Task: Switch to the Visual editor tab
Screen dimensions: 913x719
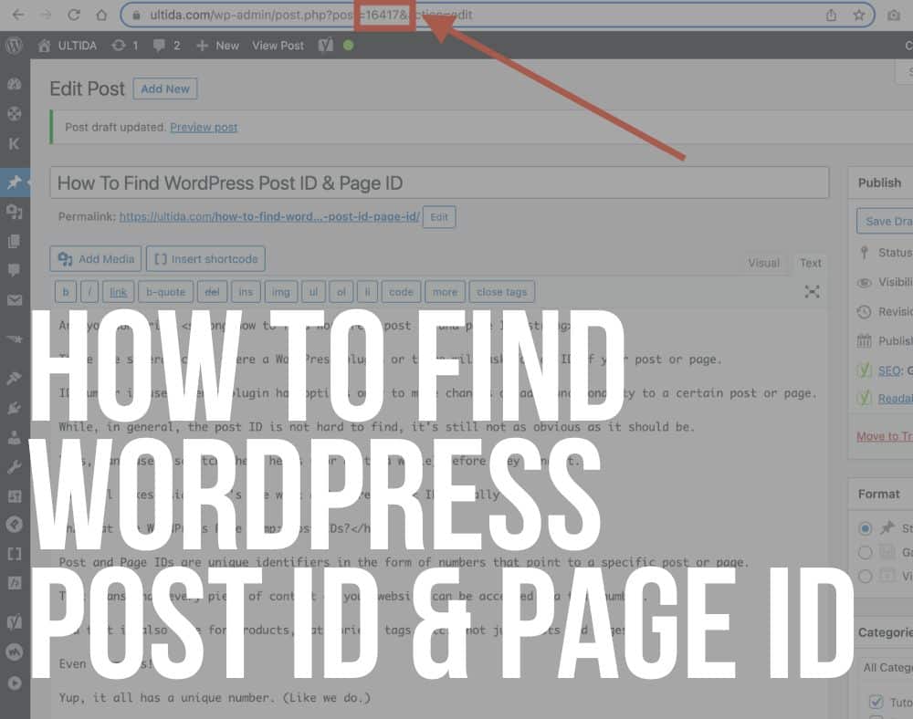Action: coord(763,262)
